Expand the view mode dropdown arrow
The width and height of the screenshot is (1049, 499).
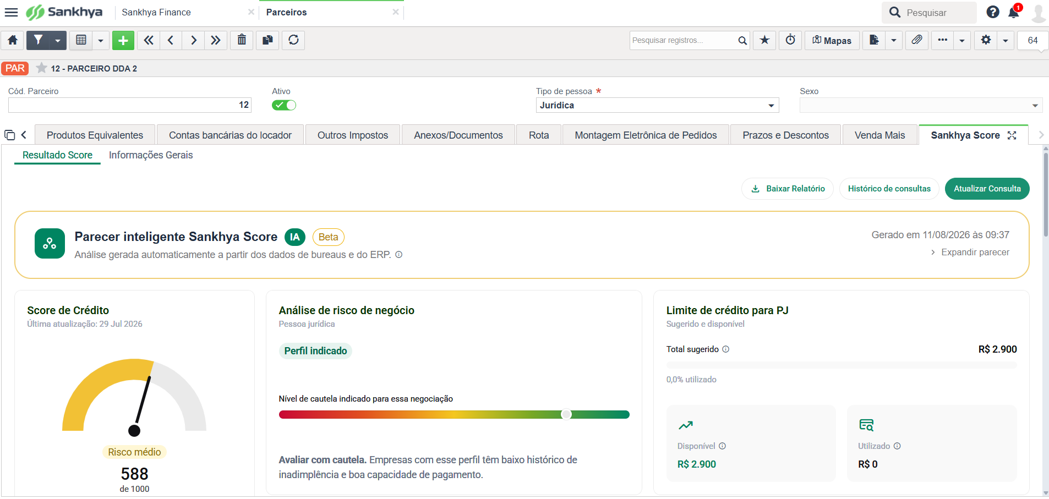pyautogui.click(x=100, y=40)
